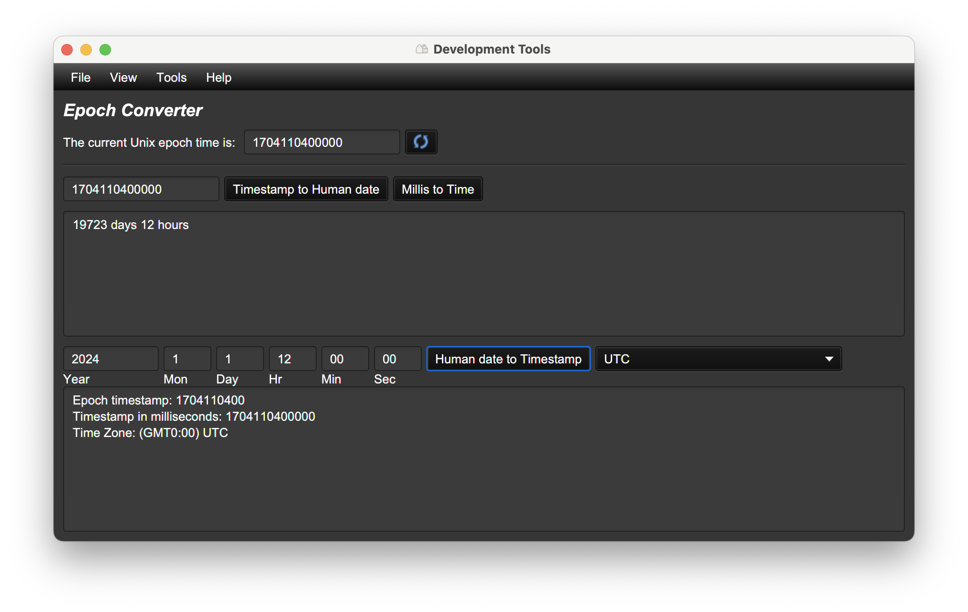
Task: Focus the current Unix epoch time field
Action: pyautogui.click(x=321, y=142)
